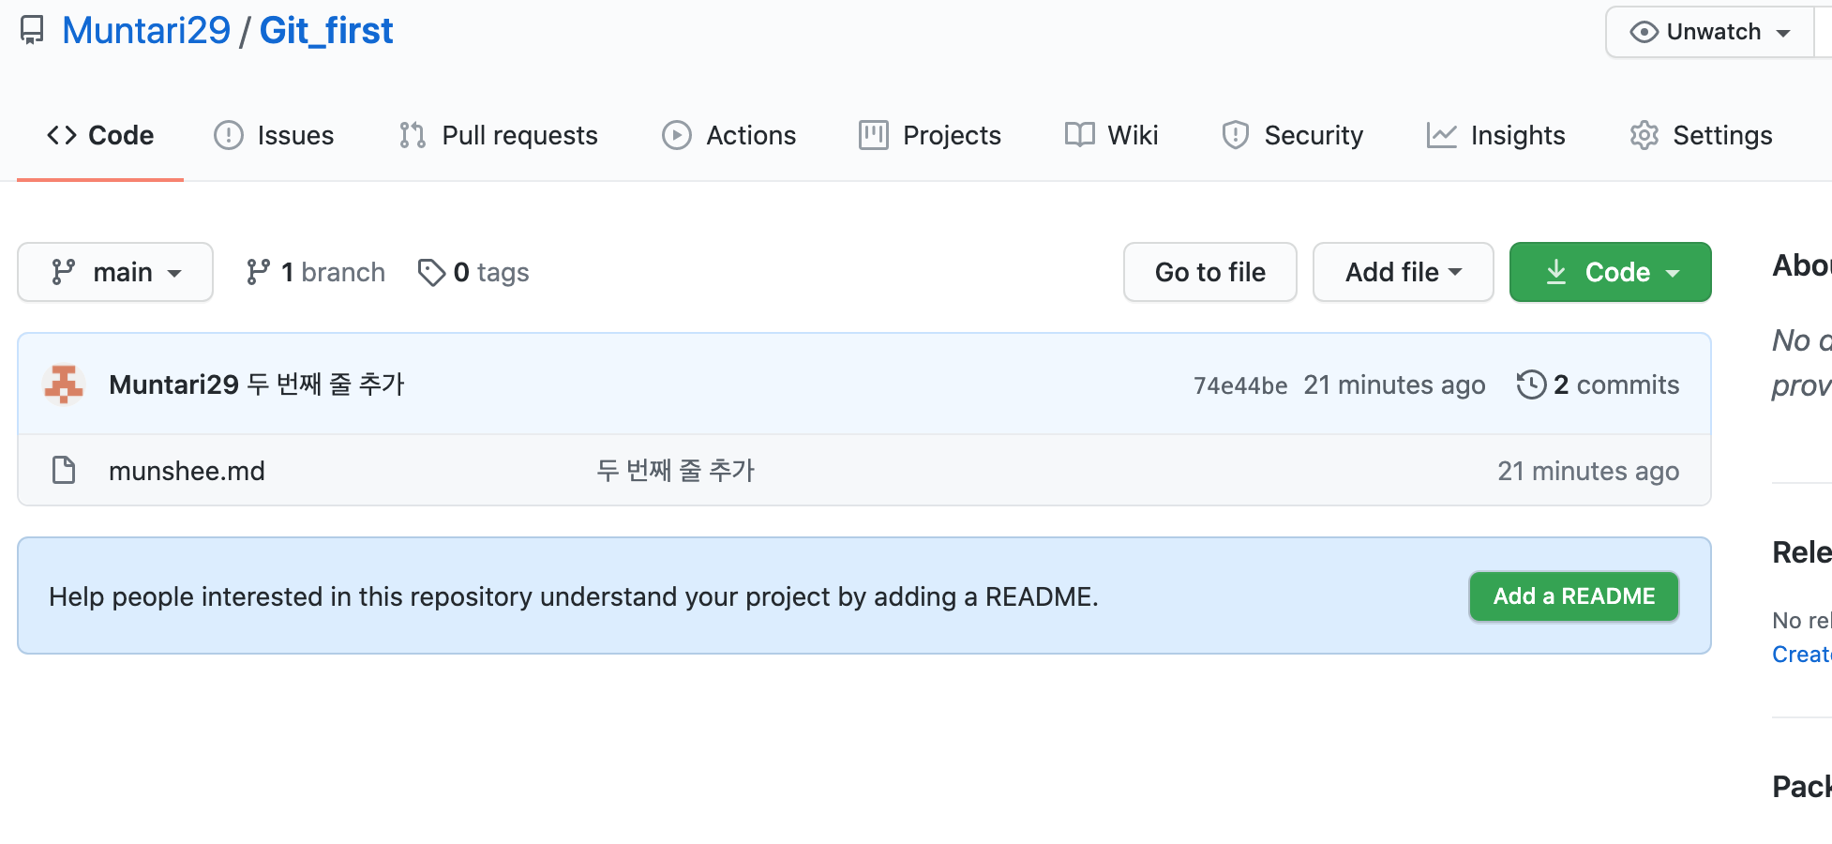View the 0 tags link
The height and width of the screenshot is (844, 1832).
tap(473, 272)
